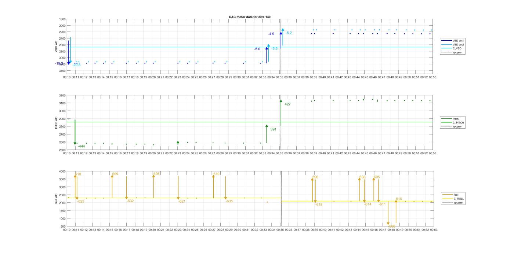
Task: Click the "2700" Pitch y-axis tick
Action: pos(62,135)
